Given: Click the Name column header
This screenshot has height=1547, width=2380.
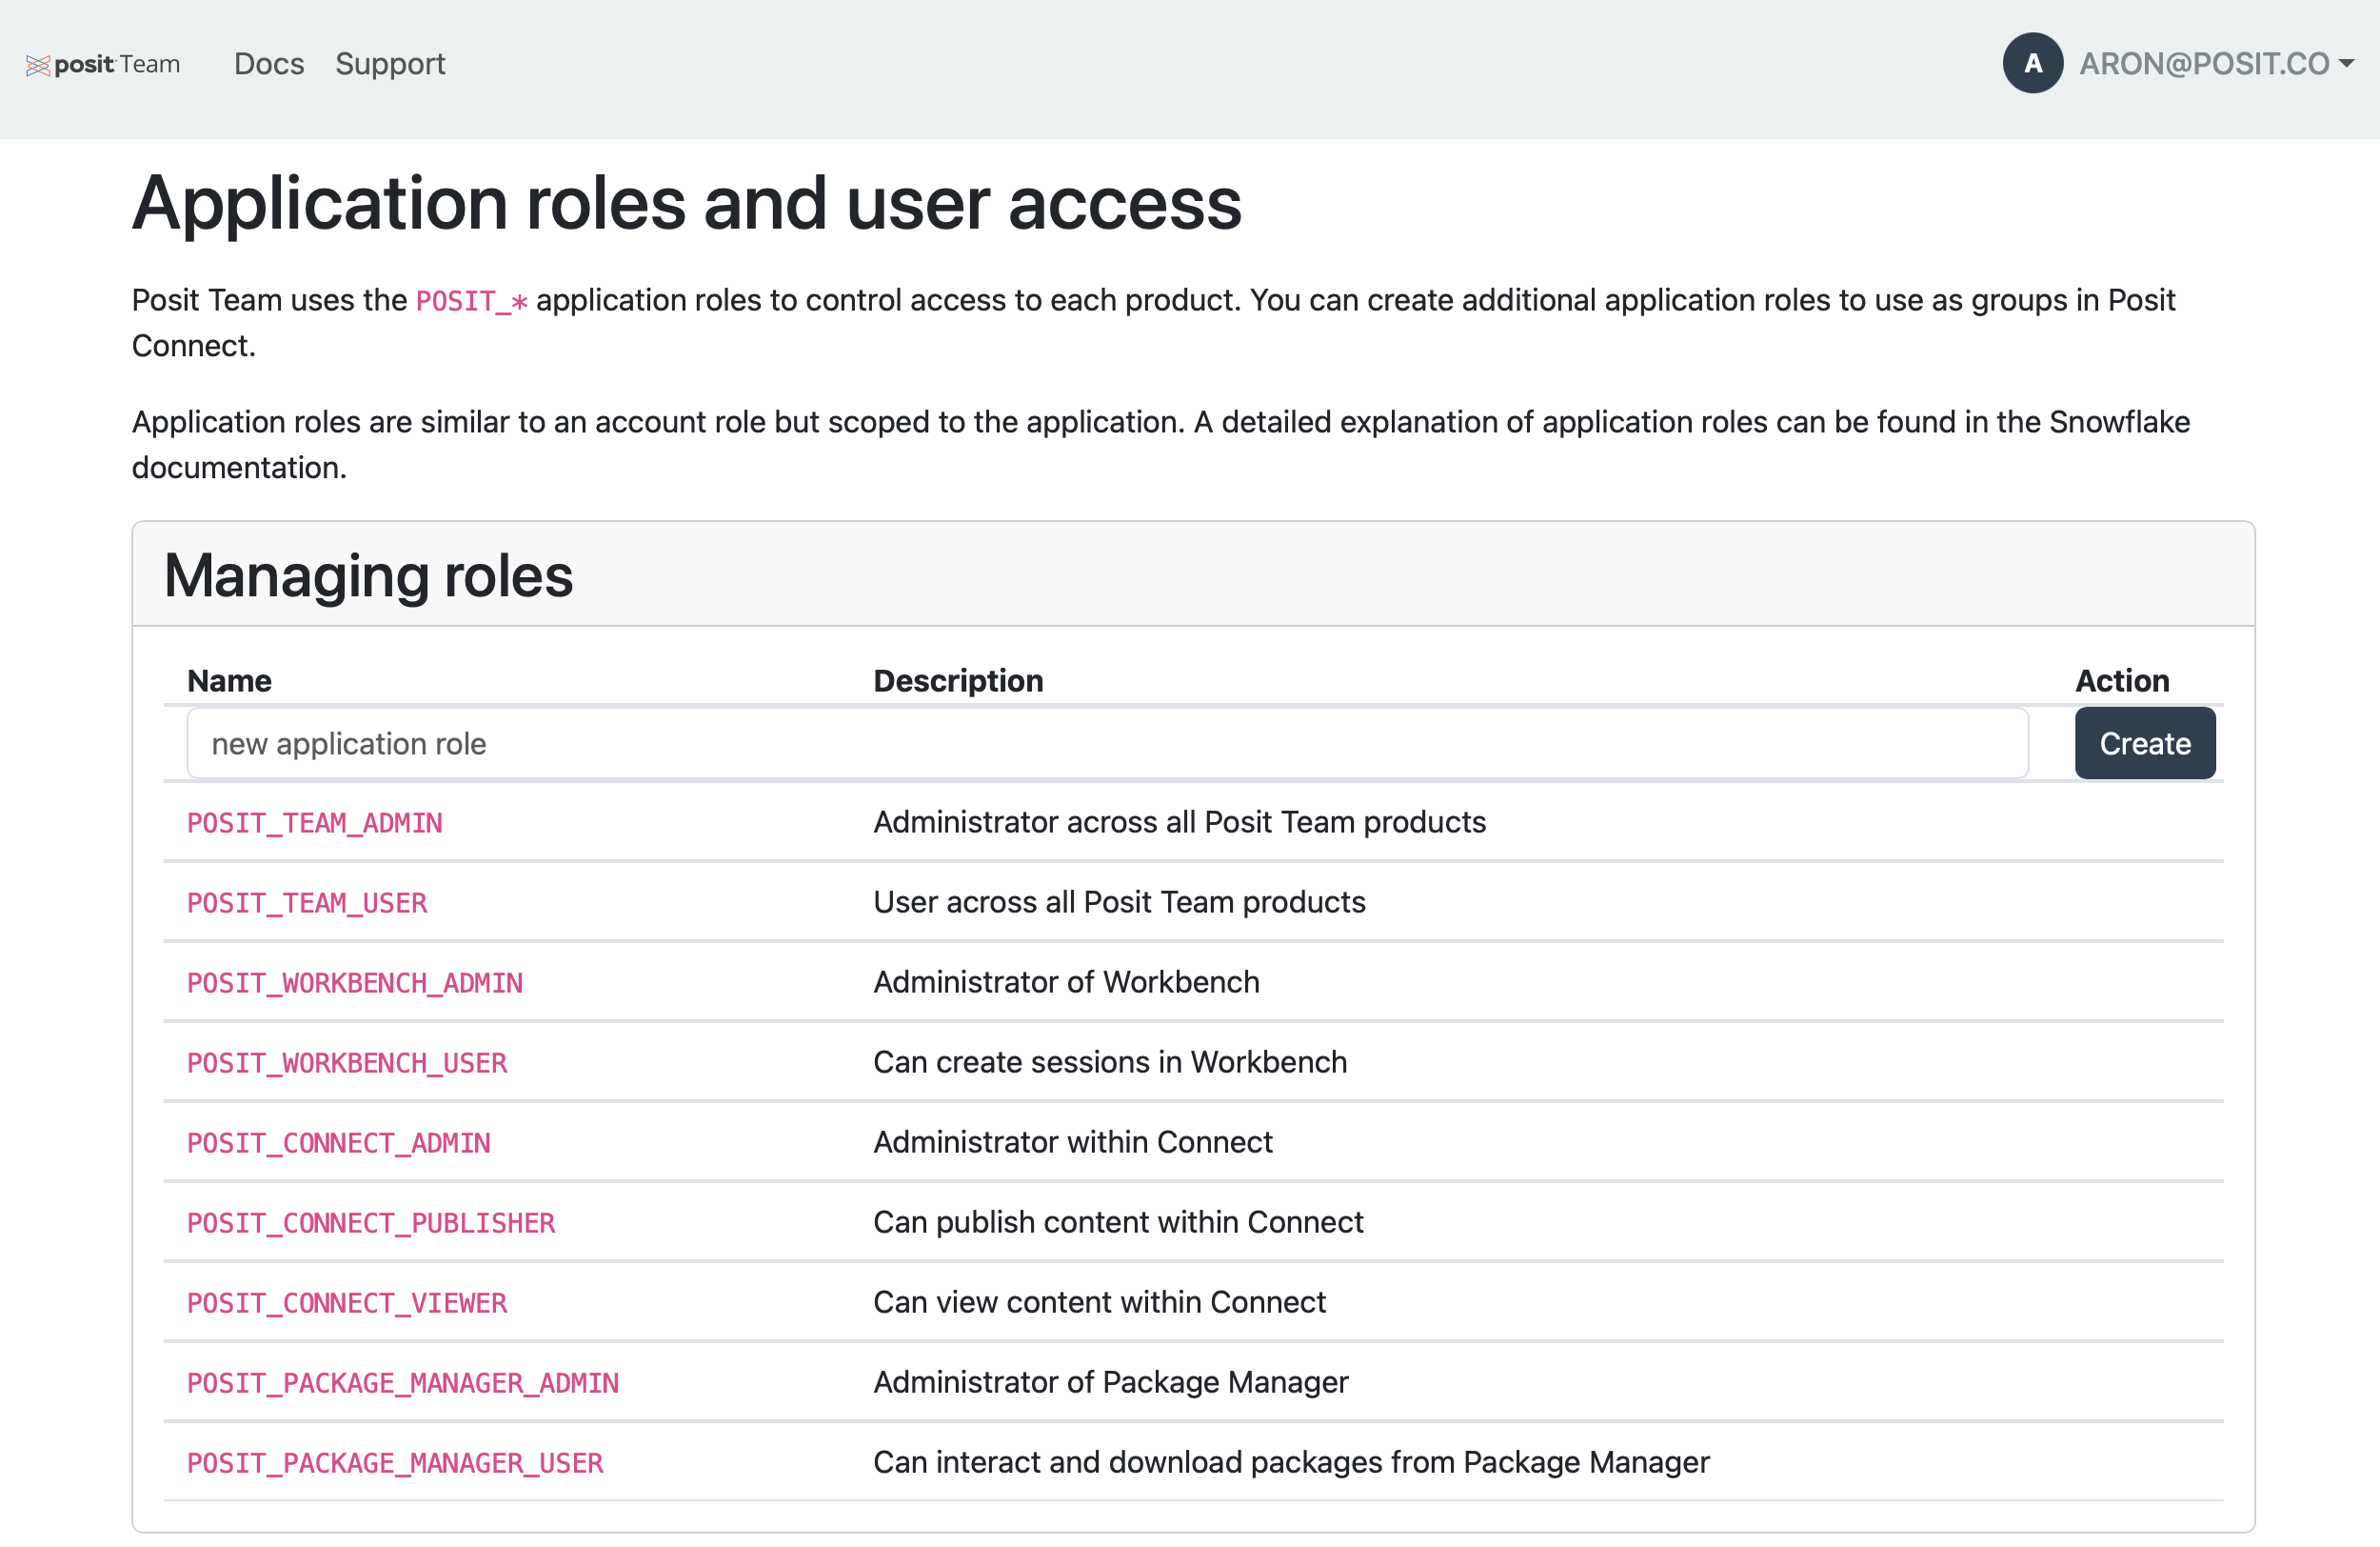Looking at the screenshot, I should pos(229,680).
